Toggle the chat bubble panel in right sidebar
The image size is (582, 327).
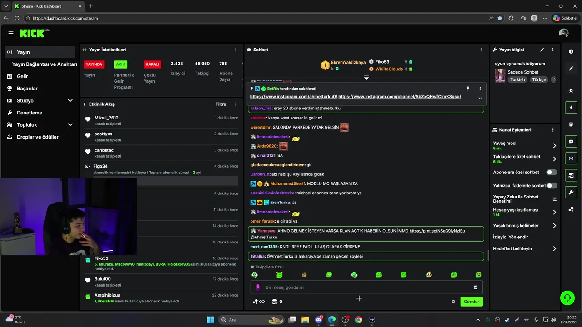coord(571,141)
